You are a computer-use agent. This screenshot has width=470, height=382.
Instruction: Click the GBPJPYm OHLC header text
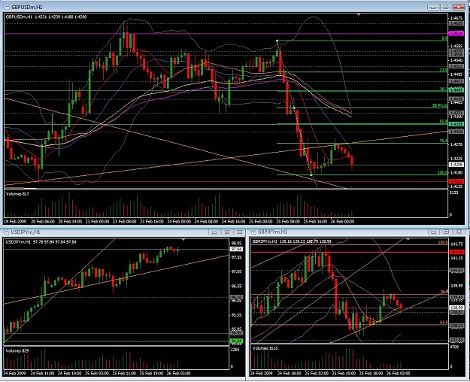[x=292, y=241]
